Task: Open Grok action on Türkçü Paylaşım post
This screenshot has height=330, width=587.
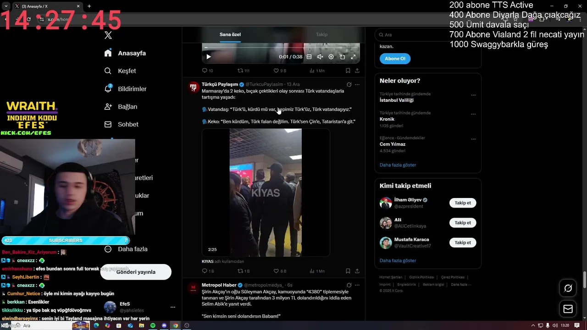Action: click(x=349, y=84)
